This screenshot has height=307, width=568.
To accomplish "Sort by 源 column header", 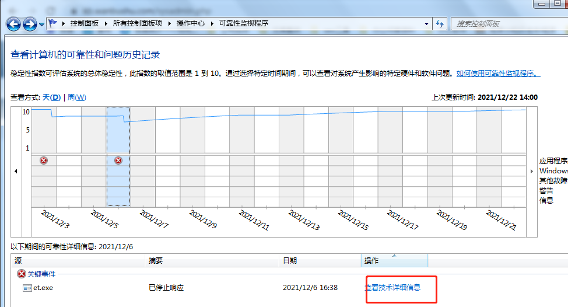I will (78, 261).
